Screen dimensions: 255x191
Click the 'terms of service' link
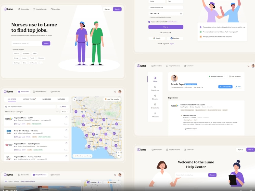tap(172, 22)
